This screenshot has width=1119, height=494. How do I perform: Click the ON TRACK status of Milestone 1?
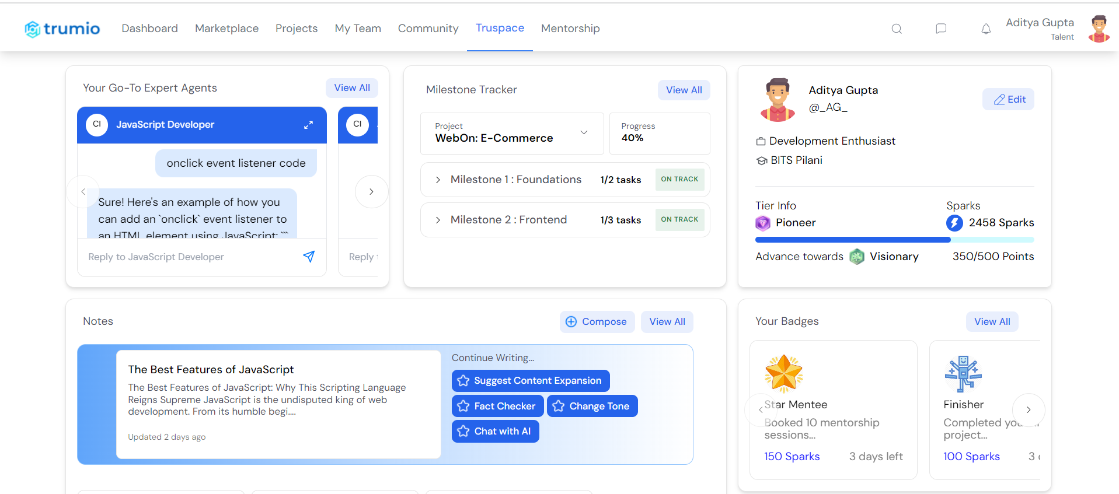pyautogui.click(x=679, y=180)
